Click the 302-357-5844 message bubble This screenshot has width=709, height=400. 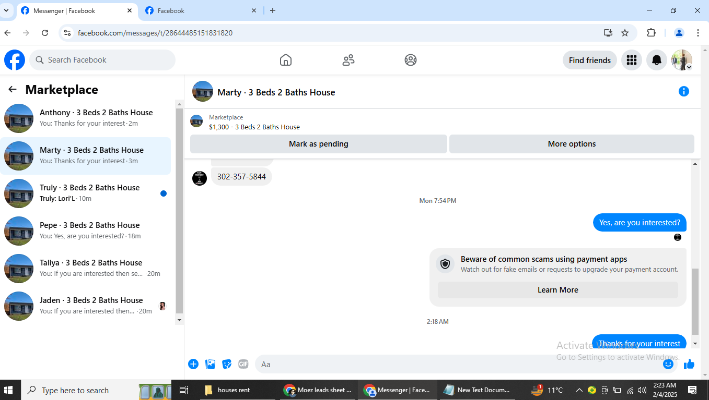tap(241, 177)
